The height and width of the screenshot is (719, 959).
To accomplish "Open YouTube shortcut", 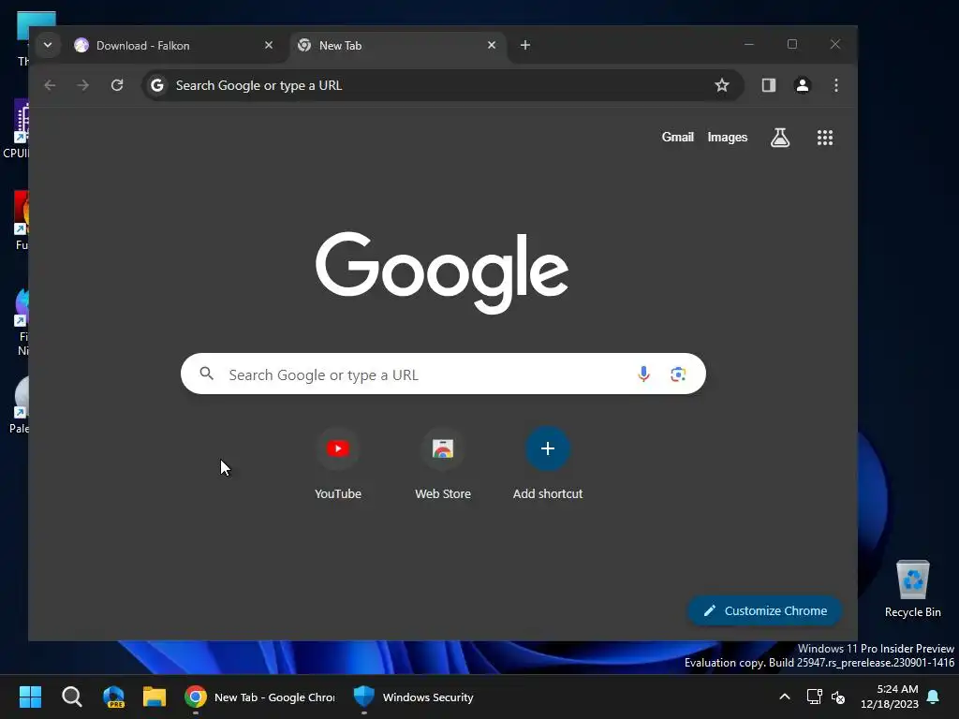I will click(x=337, y=464).
